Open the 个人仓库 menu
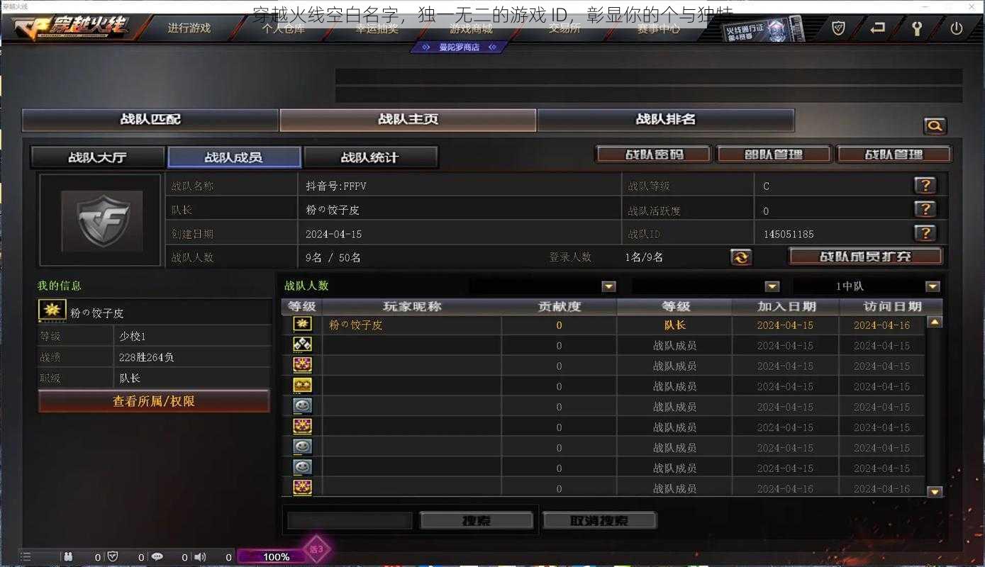This screenshot has height=567, width=985. 284,28
